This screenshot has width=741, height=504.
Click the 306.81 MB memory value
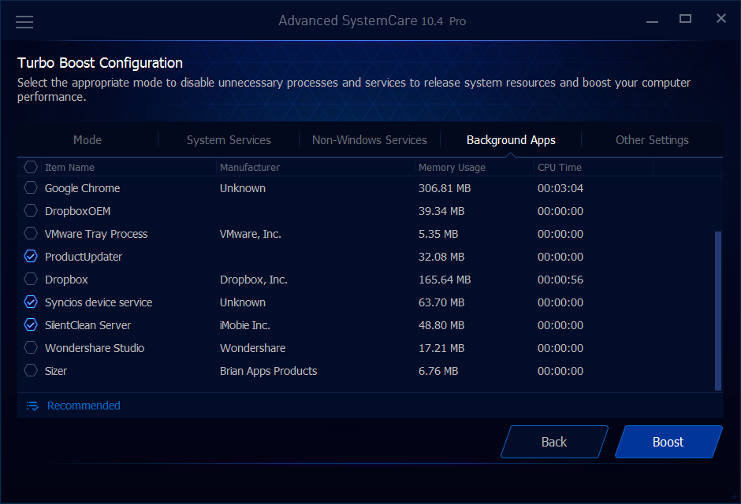445,188
